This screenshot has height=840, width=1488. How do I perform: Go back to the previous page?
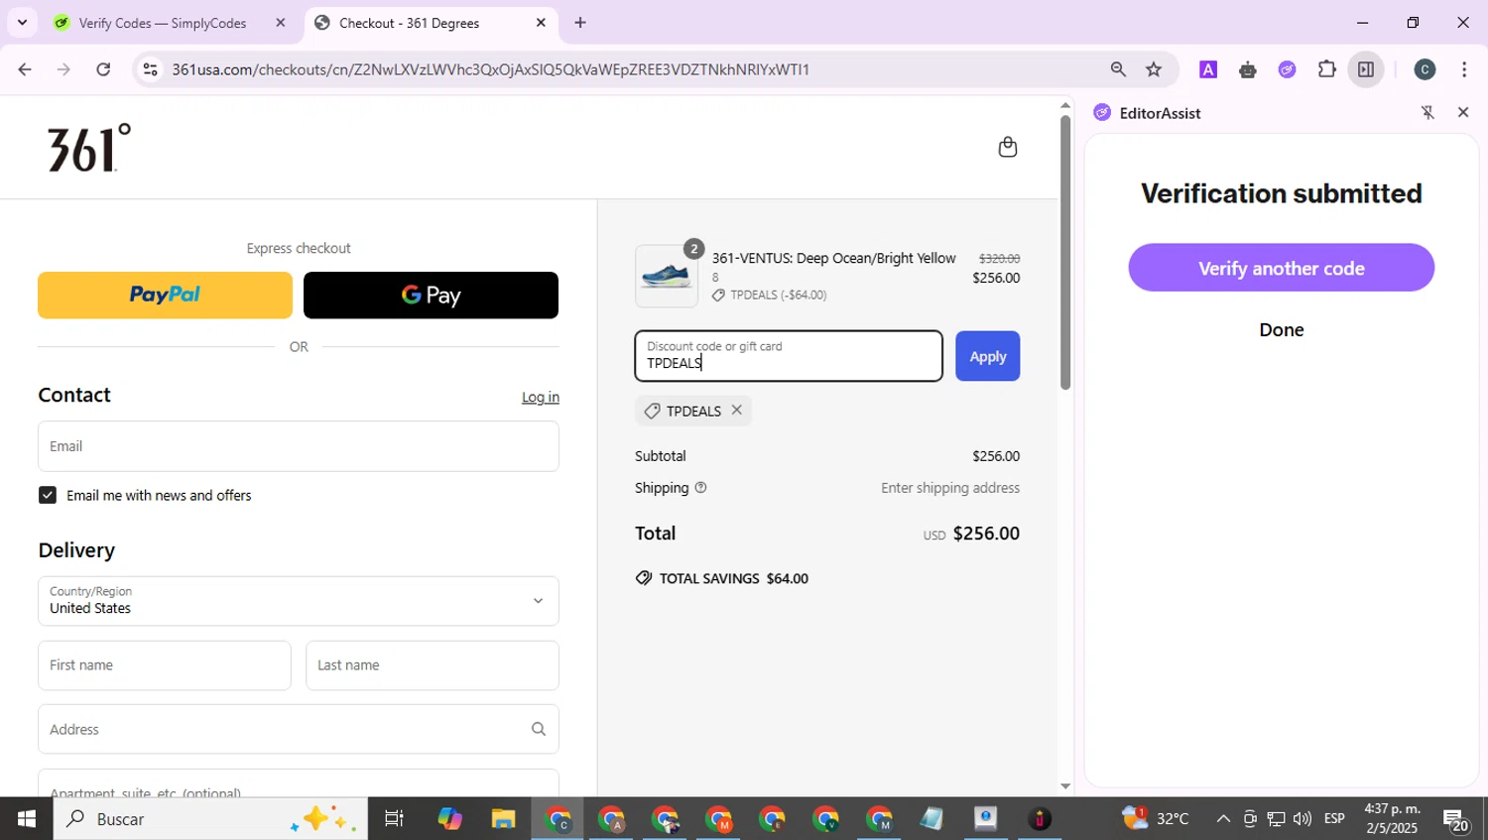[x=25, y=69]
